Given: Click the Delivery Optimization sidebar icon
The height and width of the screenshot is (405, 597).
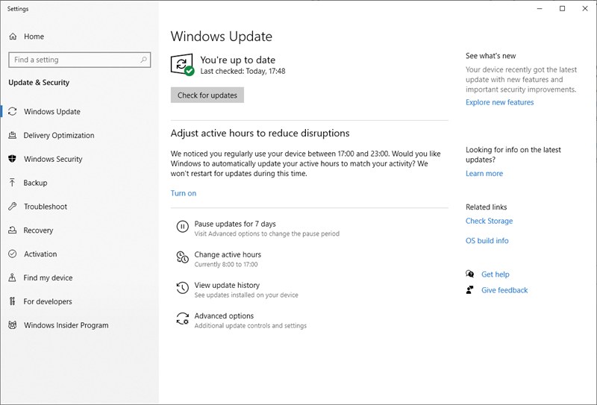Looking at the screenshot, I should (x=13, y=136).
